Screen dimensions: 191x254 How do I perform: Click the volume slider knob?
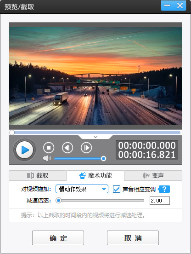pos(103,158)
